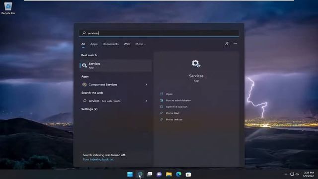Launch Microsoft Edge from taskbar
The width and height of the screenshot is (318, 179).
[179, 175]
